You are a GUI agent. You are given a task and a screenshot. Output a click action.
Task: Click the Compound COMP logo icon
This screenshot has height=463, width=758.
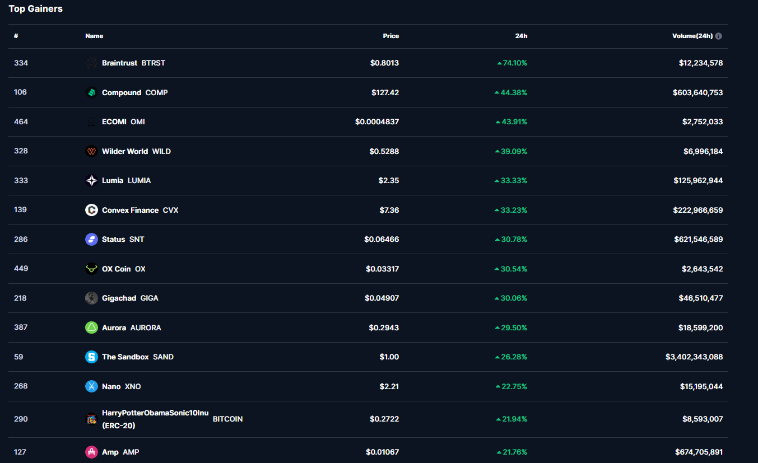[x=91, y=93]
